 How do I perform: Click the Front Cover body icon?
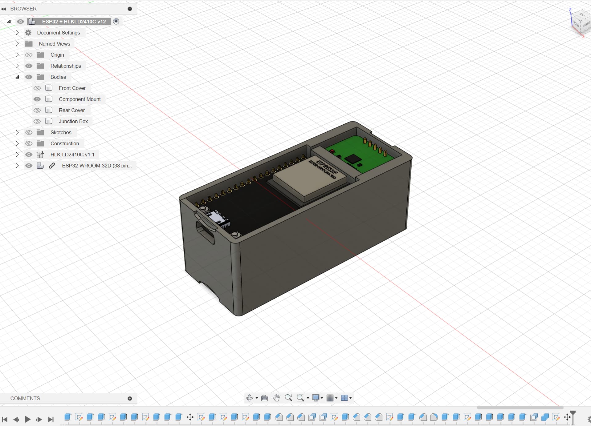tap(49, 88)
